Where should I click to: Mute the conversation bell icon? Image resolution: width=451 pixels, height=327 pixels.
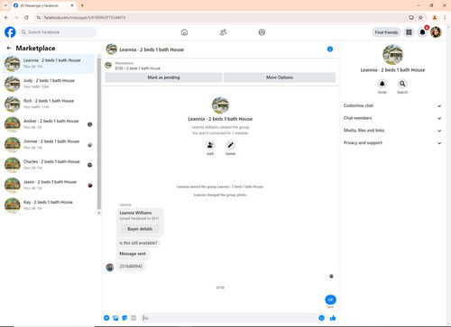[382, 84]
